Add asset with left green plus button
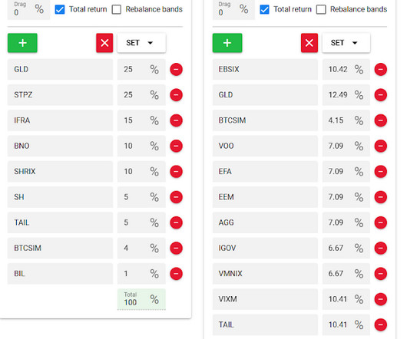This screenshot has height=339, width=407. tap(22, 43)
